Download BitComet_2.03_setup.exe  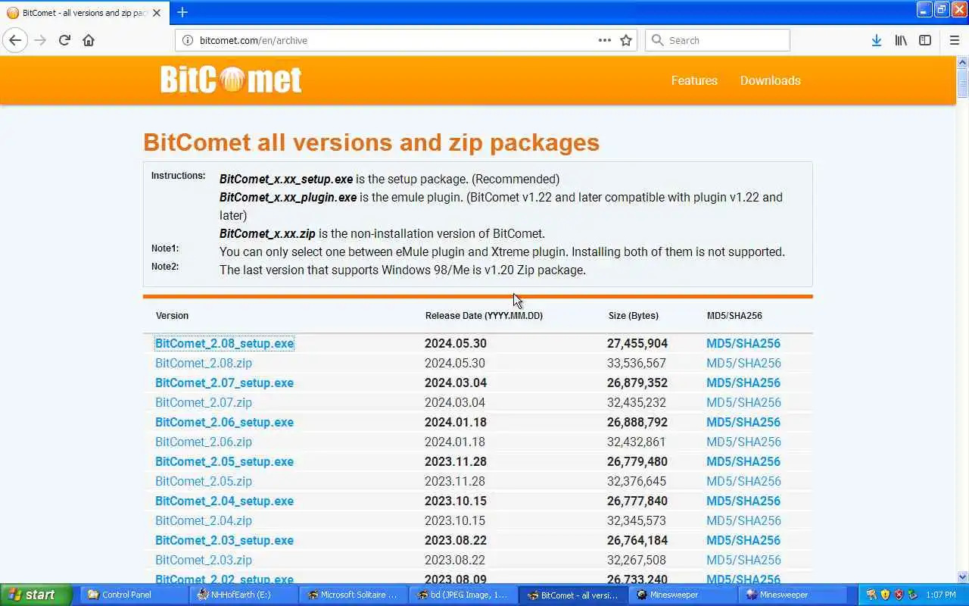[224, 540]
